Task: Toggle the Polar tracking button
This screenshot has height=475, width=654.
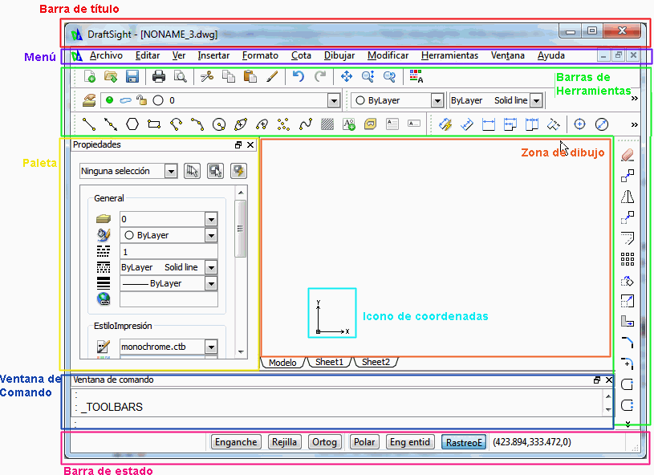Action: [364, 442]
